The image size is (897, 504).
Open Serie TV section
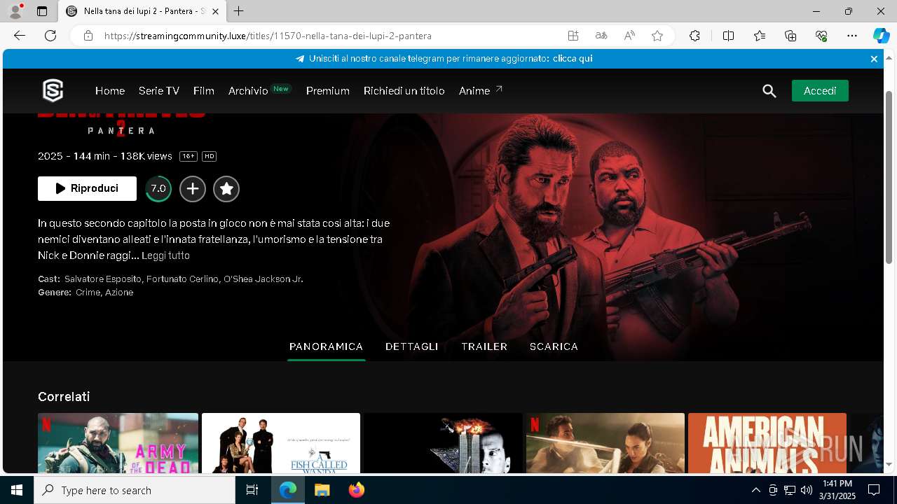pos(159,91)
